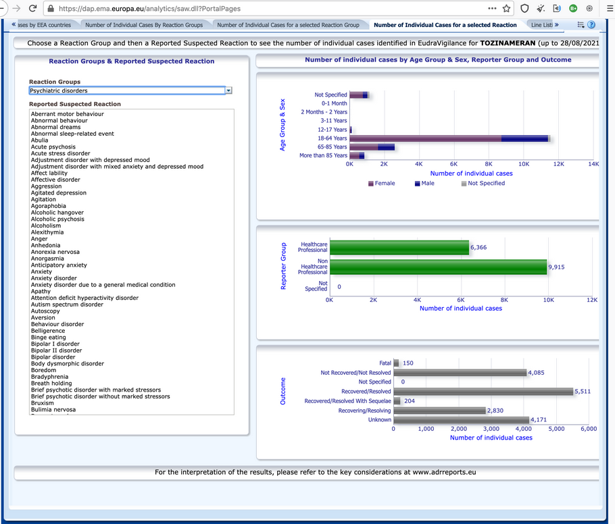
Task: Select 'Autism spectrum disorder' in the list
Action: pyautogui.click(x=67, y=305)
